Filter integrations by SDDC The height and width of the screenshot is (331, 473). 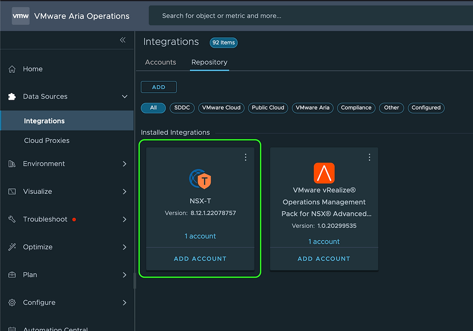pyautogui.click(x=182, y=108)
